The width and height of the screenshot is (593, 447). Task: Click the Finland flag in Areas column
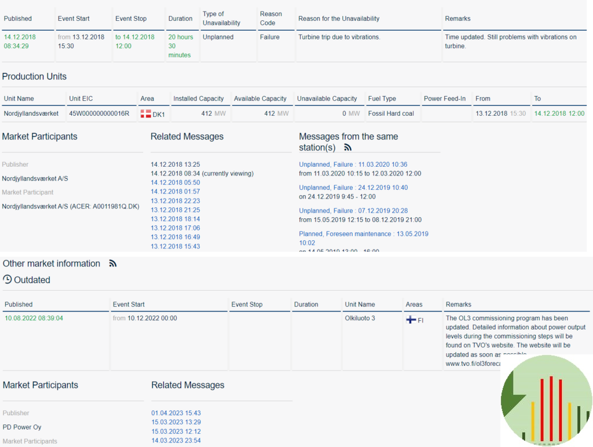(x=411, y=320)
